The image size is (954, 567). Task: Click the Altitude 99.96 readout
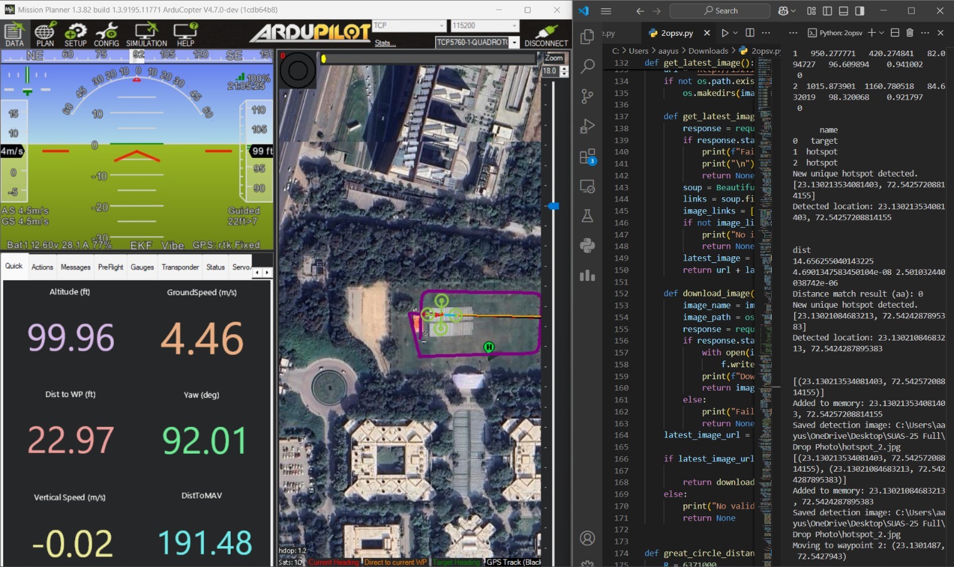point(71,337)
